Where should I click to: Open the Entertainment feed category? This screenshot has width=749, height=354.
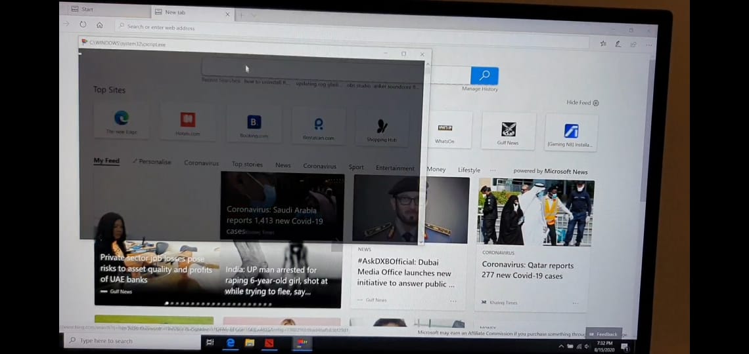(395, 168)
